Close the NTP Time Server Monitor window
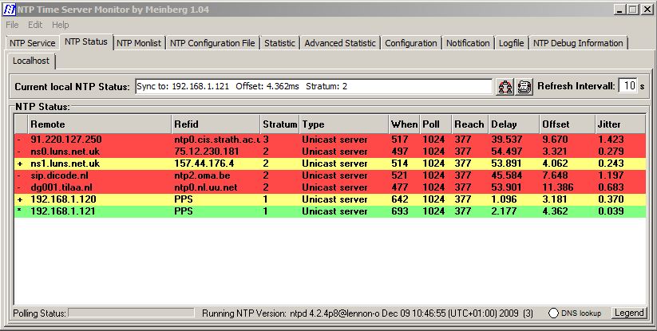 click(x=647, y=10)
